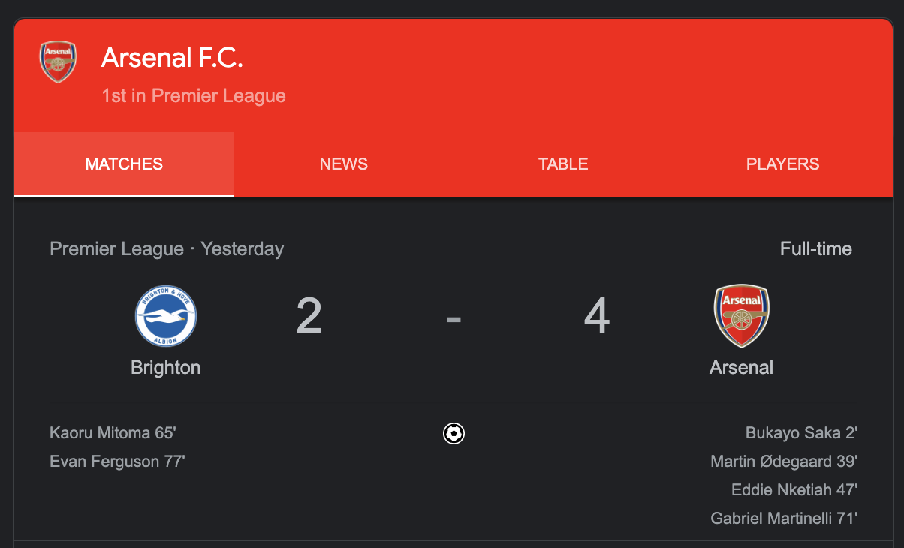Click the Full-time status text

(x=816, y=249)
